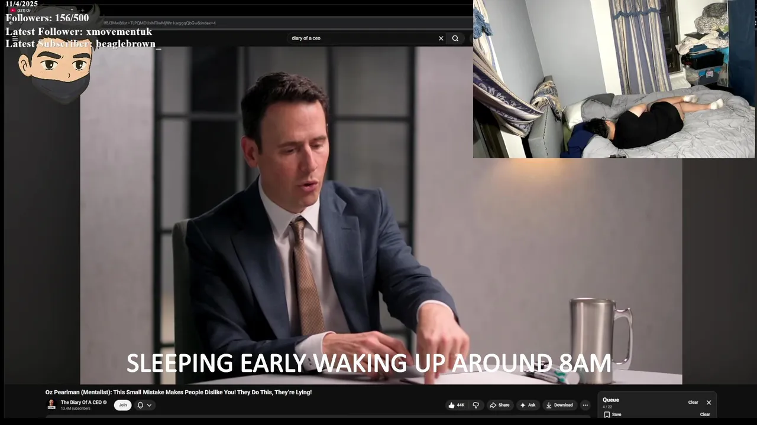Join The Diary Of A CEO channel
Screen dimensions: 757x425
tap(122, 405)
